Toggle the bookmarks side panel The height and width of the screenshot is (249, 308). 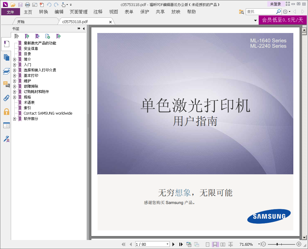(7, 44)
